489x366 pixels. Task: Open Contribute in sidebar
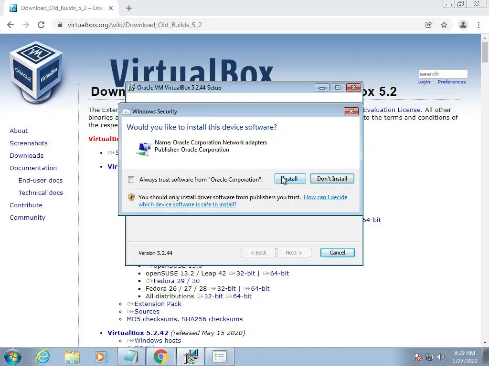[x=26, y=205]
